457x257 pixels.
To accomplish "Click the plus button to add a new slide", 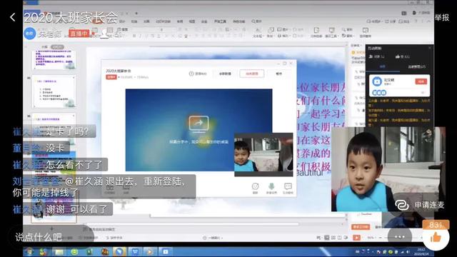I will coord(51,228).
